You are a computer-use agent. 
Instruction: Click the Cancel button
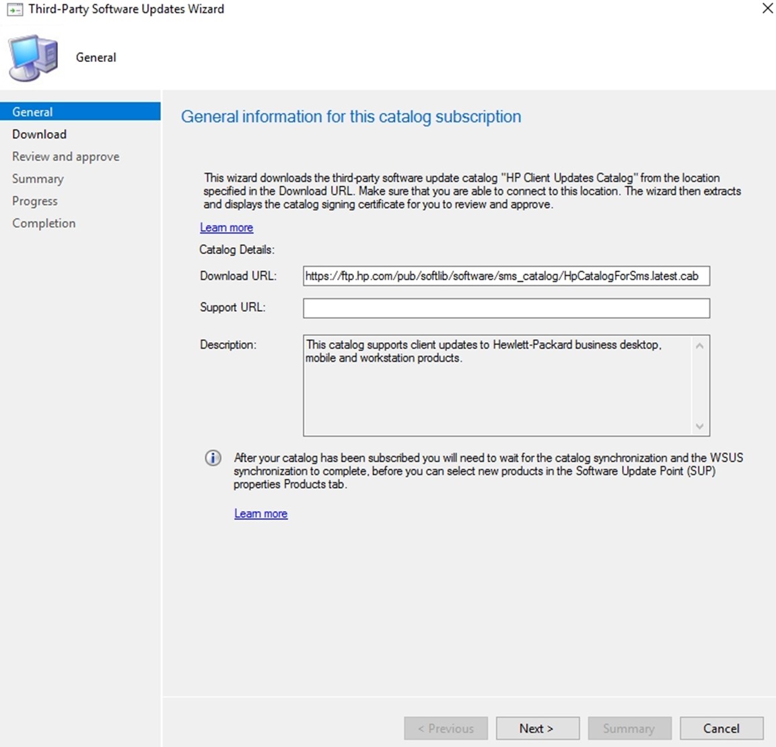721,728
